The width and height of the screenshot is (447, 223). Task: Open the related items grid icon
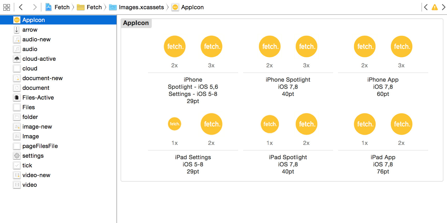(x=7, y=7)
